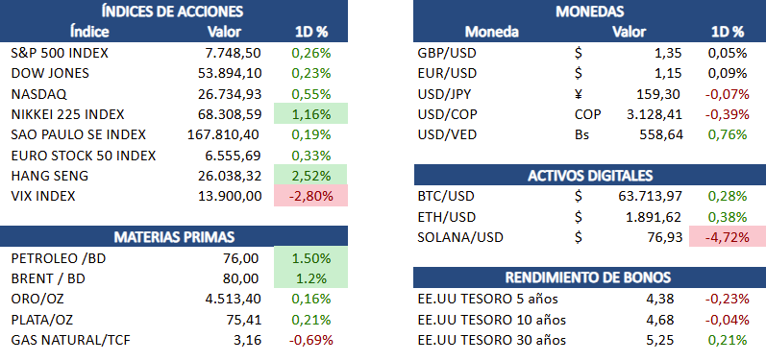Screen dimensions: 766x361
Task: Click the NIKKEI 225 green 1,16% cell
Action: coord(310,113)
